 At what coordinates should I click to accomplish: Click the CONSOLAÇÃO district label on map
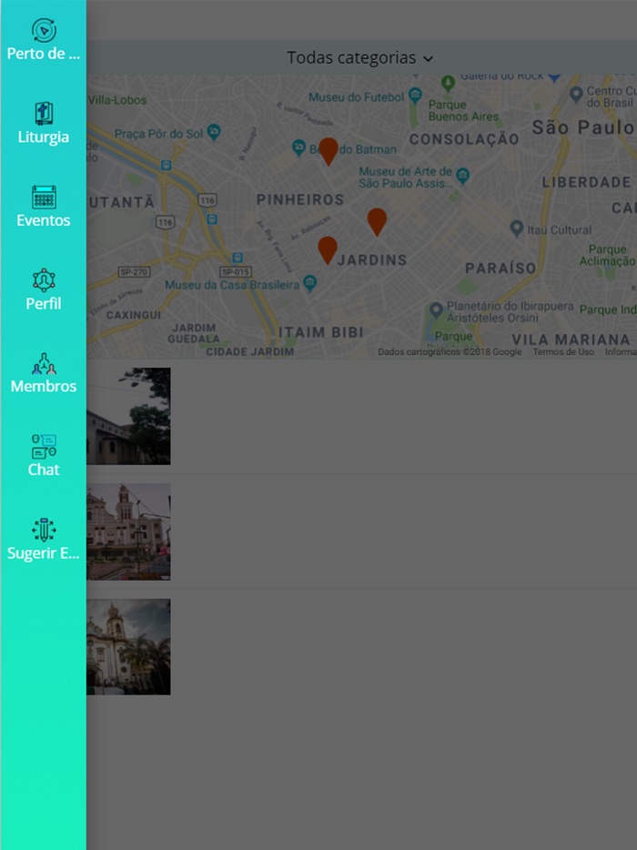464,139
